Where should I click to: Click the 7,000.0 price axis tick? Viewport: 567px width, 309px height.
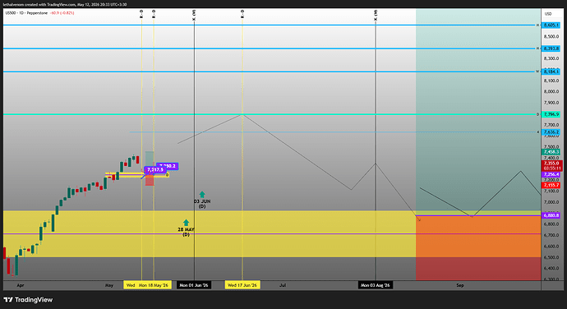point(551,202)
